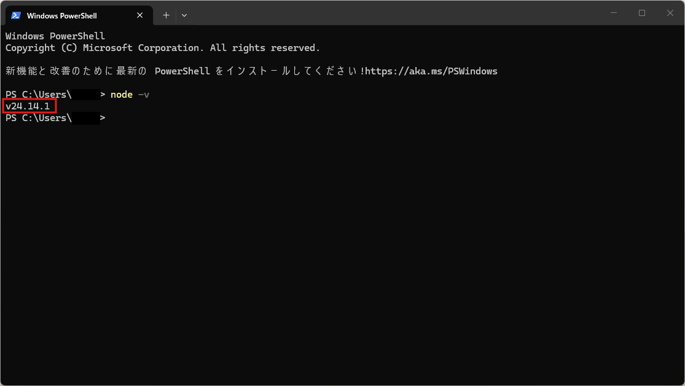Click the Windows PowerShell header text line
Screen dimensions: 685x386
55,36
